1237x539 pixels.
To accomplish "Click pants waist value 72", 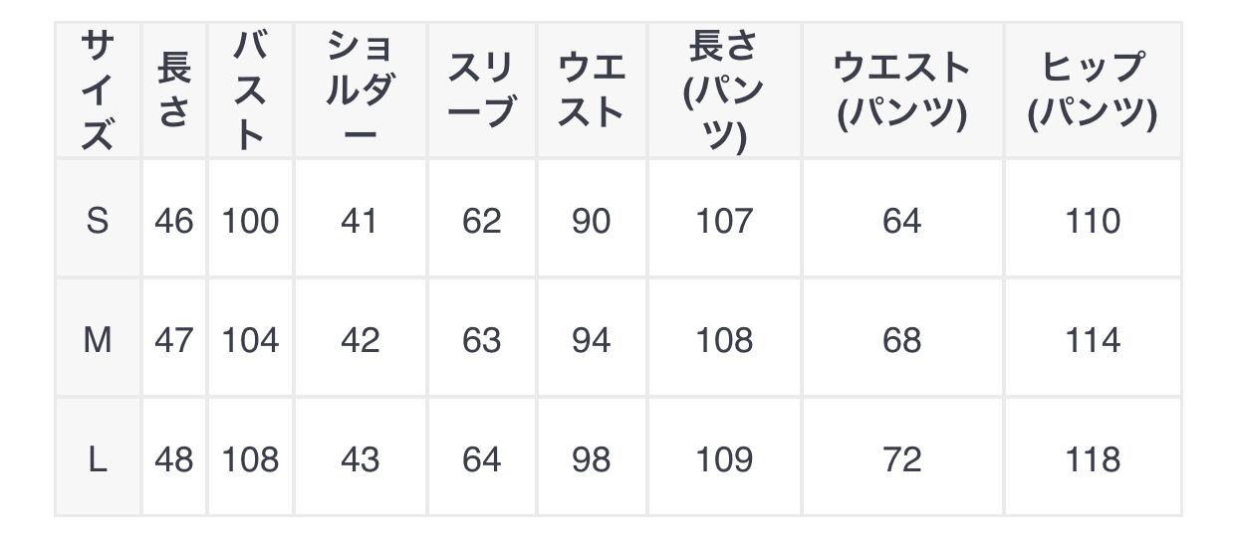I will [x=901, y=459].
